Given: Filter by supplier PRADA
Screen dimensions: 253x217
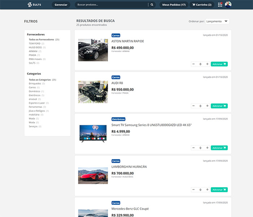Looking at the screenshot, I should click(34, 55).
